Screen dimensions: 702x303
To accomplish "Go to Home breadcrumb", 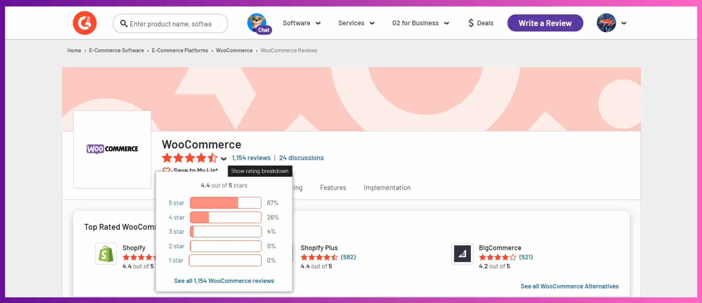I will tap(74, 50).
